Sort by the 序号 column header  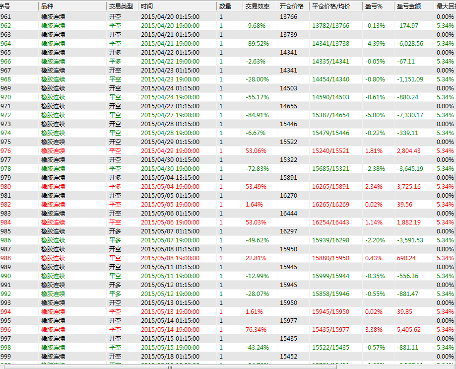coord(6,6)
